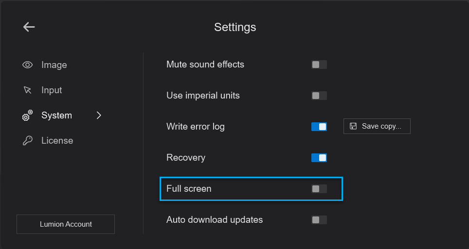Enable the Full screen switch
The image size is (469, 249).
click(x=319, y=189)
